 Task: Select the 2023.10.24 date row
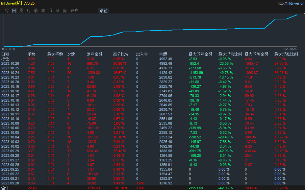tap(10, 73)
